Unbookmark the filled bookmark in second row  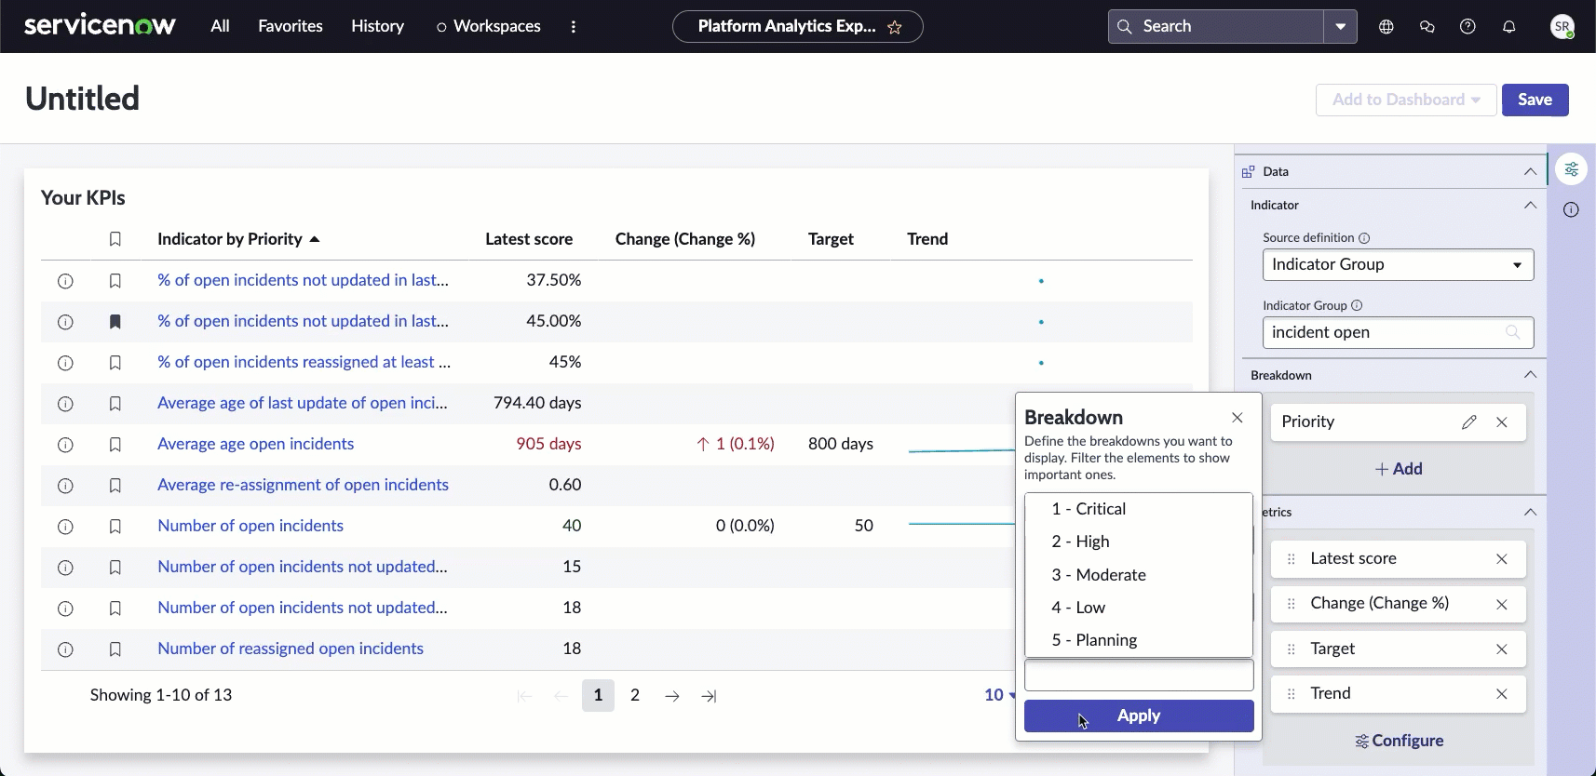115,322
